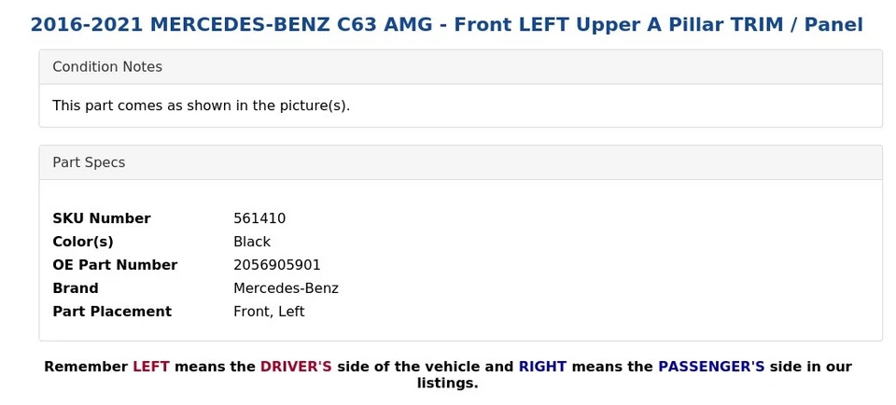Click the Color(s) label
Screen dimensions: 896x405
coord(83,242)
